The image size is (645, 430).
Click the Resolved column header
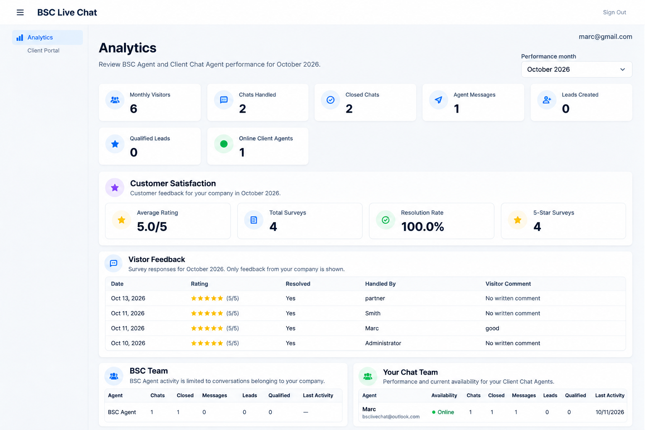(298, 284)
